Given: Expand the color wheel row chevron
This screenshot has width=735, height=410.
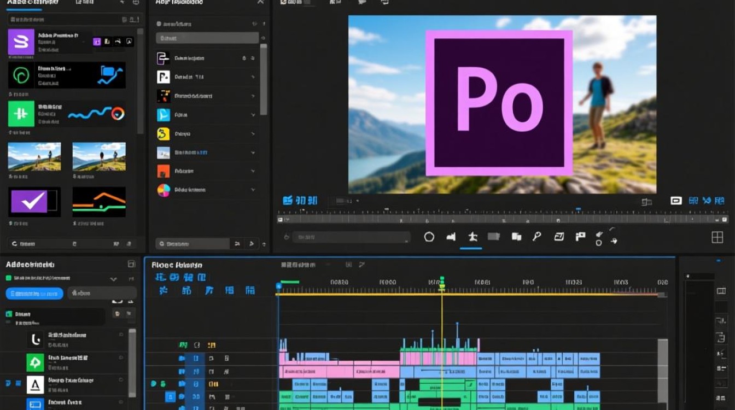Looking at the screenshot, I should click(x=253, y=190).
